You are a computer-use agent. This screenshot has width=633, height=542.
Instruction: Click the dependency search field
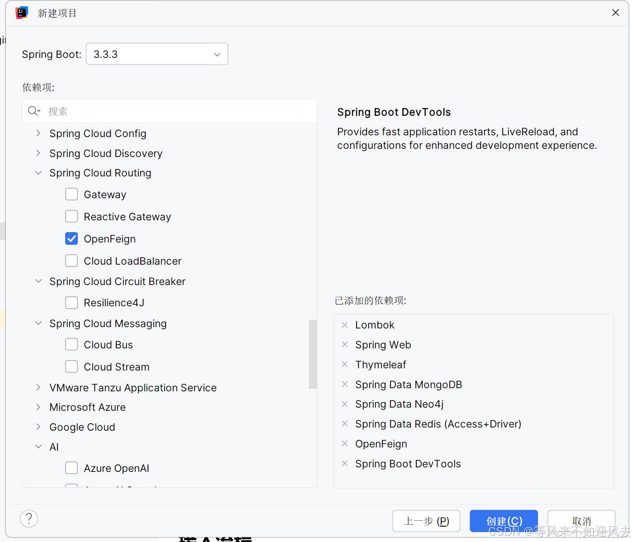(x=170, y=111)
